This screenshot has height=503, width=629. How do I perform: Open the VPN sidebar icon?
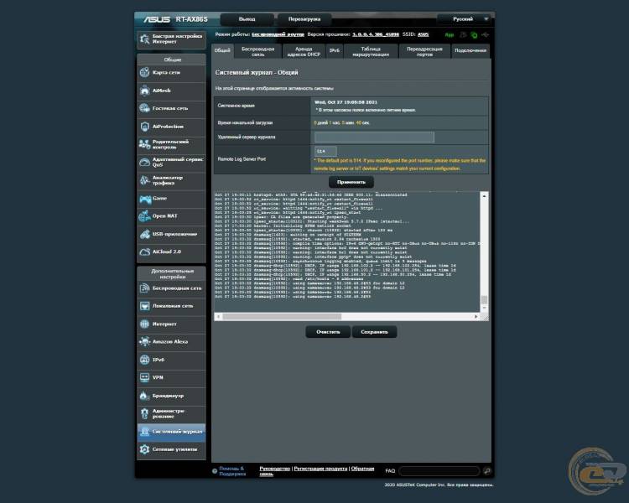coord(144,377)
